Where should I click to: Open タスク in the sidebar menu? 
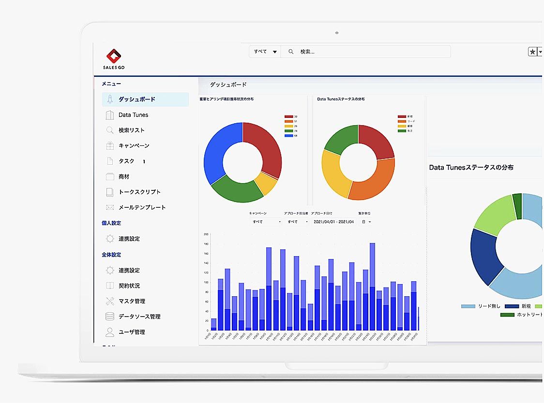[x=126, y=161]
